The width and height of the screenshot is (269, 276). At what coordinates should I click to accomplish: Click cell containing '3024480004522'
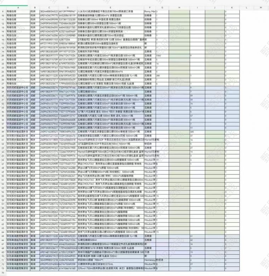tap(49, 11)
